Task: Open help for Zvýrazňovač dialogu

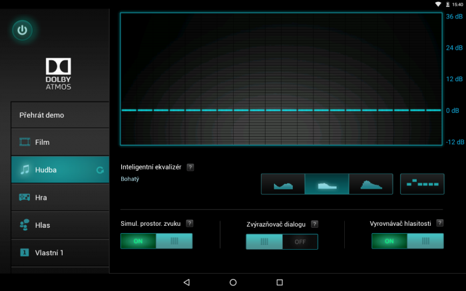Action: [x=314, y=225]
